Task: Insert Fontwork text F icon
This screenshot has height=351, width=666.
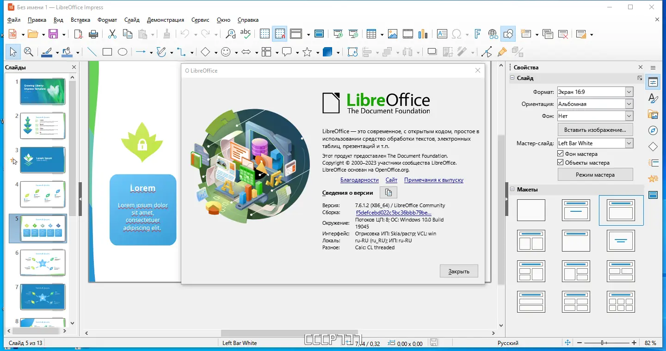Action: [x=478, y=34]
